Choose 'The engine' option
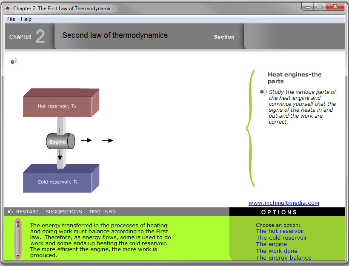 [x=271, y=244]
